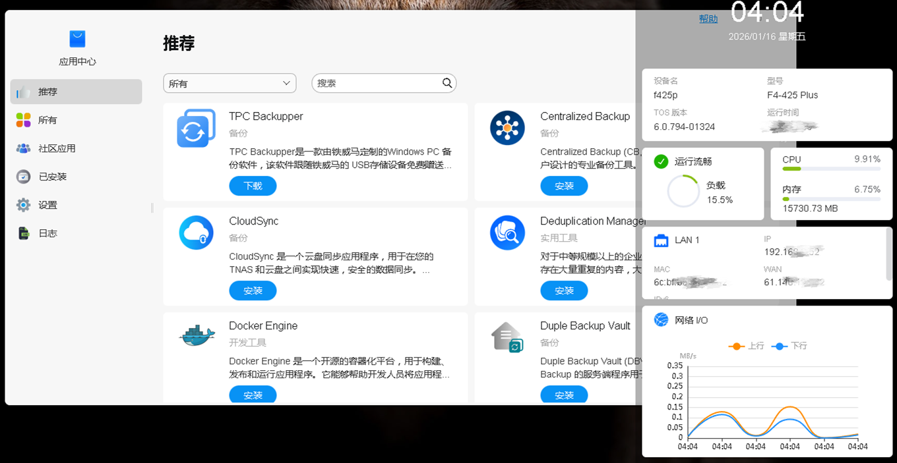This screenshot has width=897, height=463.
Task: Install Deduplication Manager via 安装 button
Action: tap(564, 290)
